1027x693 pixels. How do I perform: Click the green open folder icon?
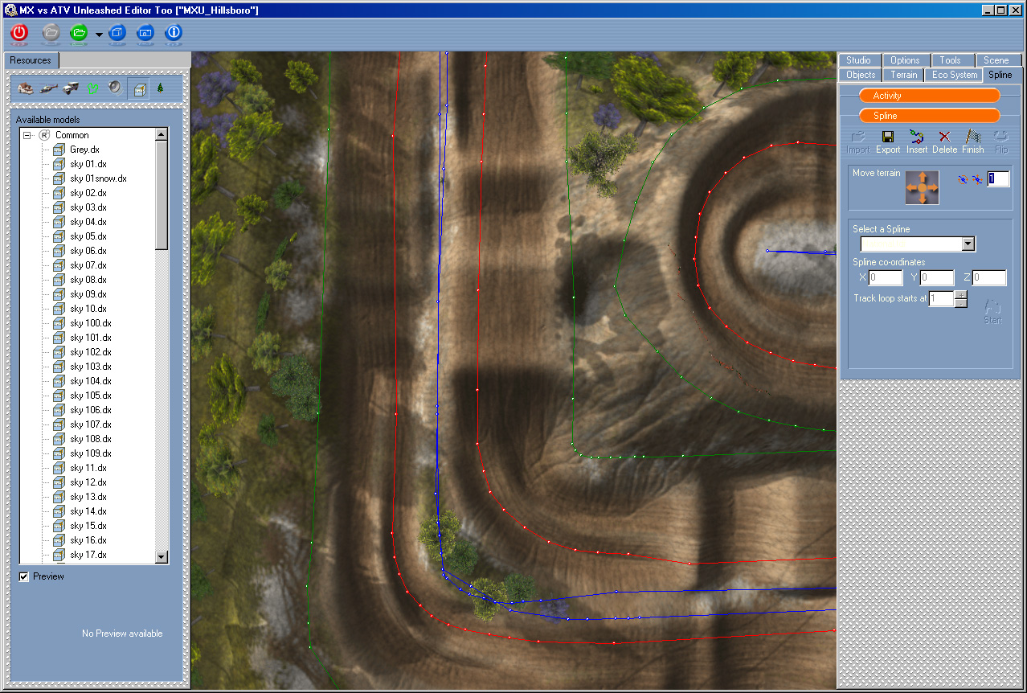[79, 33]
